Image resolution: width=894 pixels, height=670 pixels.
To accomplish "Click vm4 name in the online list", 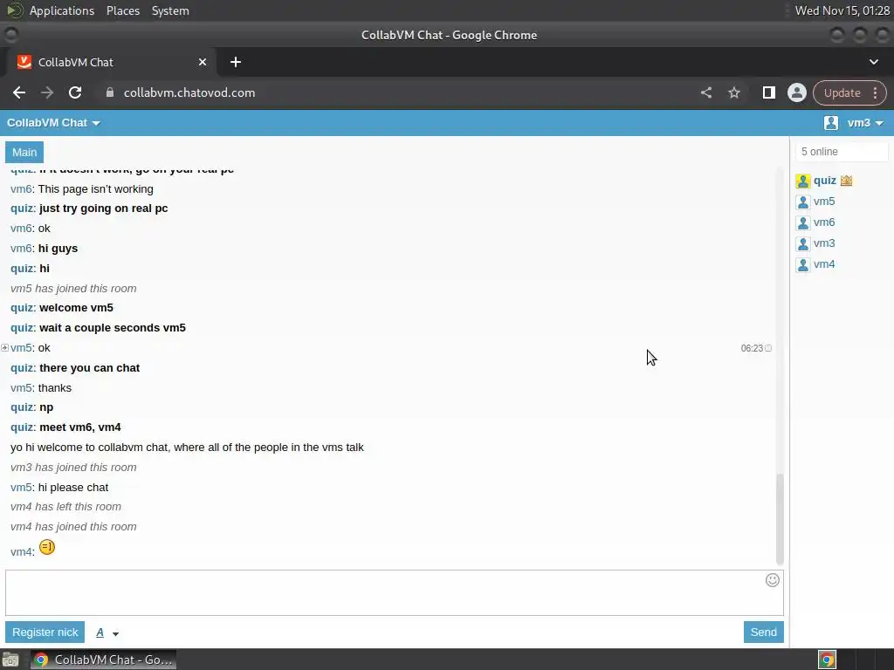I will [824, 264].
